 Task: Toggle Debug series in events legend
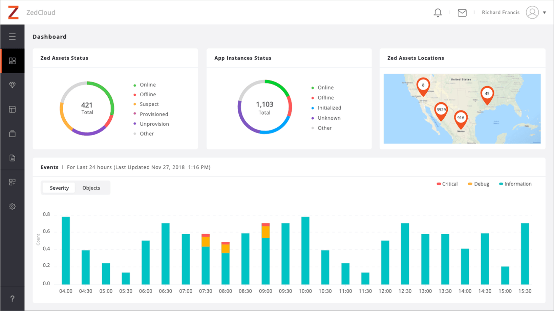coord(478,184)
